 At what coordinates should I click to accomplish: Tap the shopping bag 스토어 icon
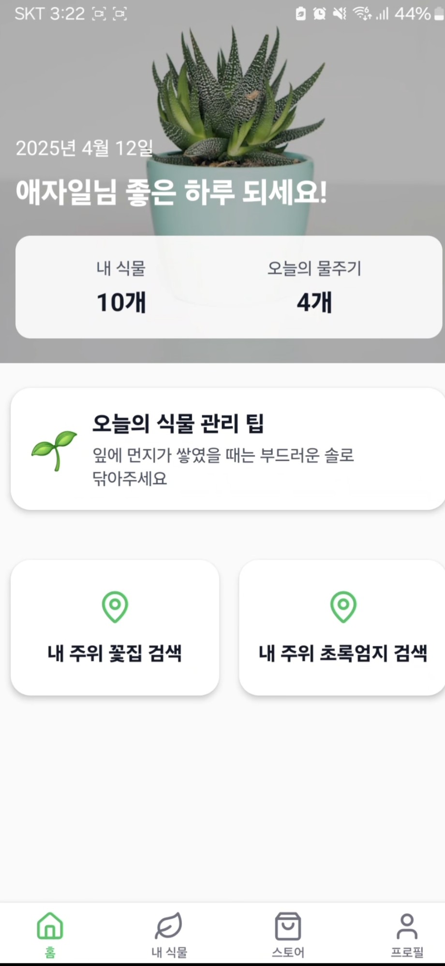click(288, 926)
